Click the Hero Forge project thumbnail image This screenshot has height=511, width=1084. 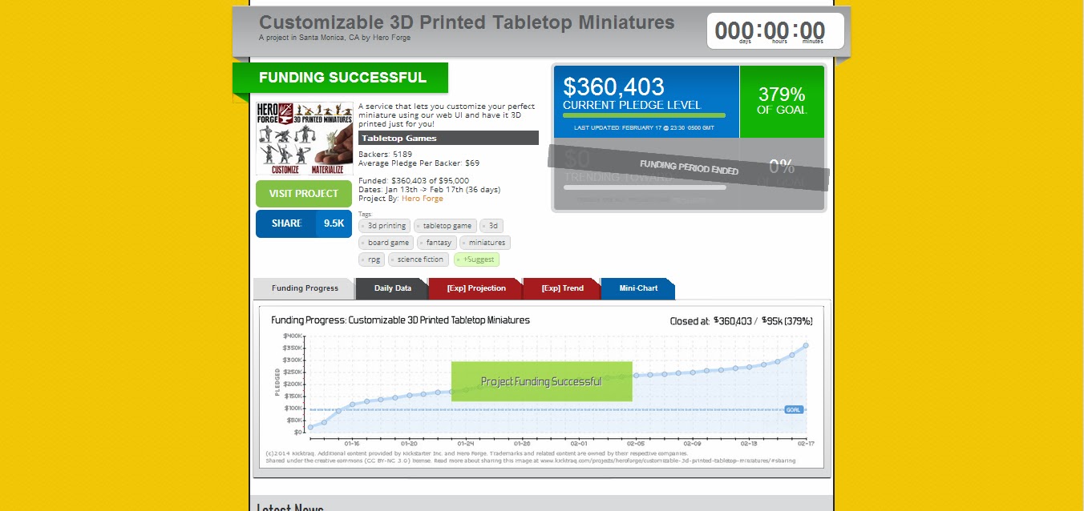pos(304,138)
